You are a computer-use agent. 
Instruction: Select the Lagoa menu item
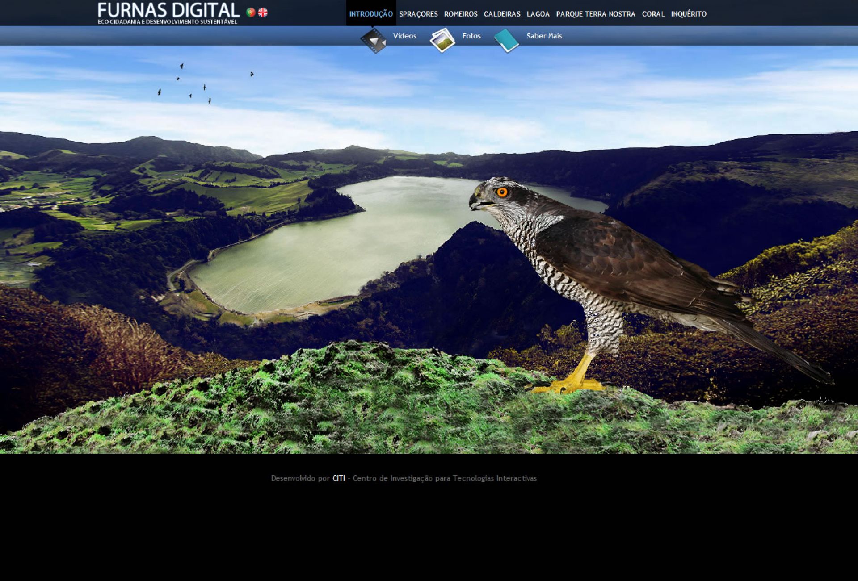538,14
